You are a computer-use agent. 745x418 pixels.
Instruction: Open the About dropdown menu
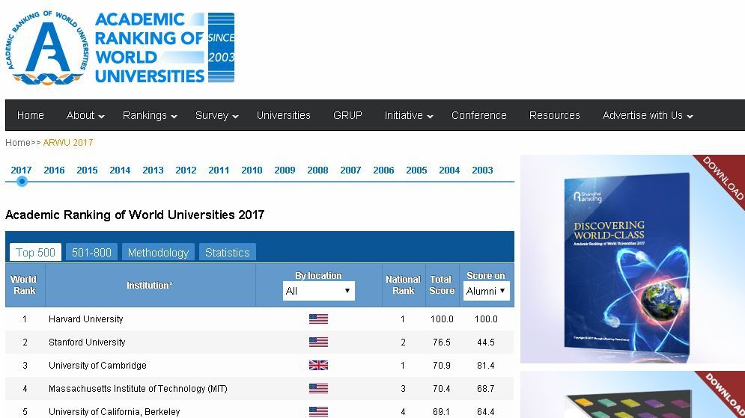coord(85,115)
